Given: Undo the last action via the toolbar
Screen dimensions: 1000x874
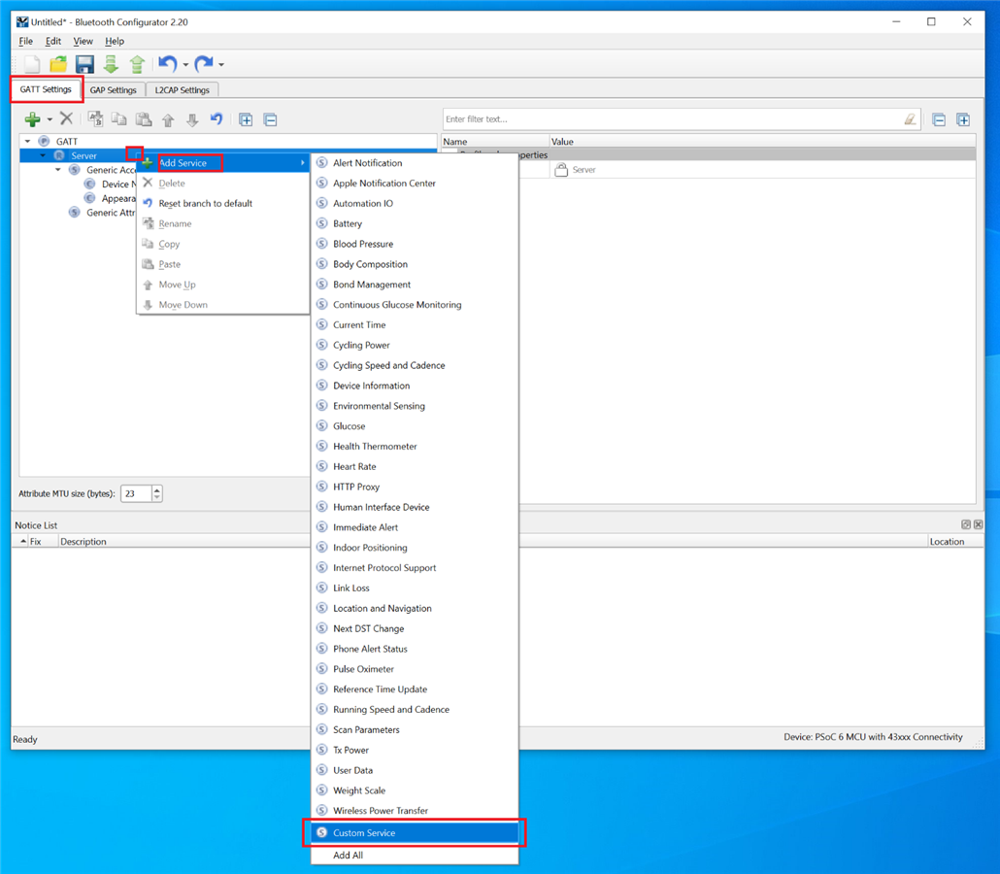Looking at the screenshot, I should (168, 64).
